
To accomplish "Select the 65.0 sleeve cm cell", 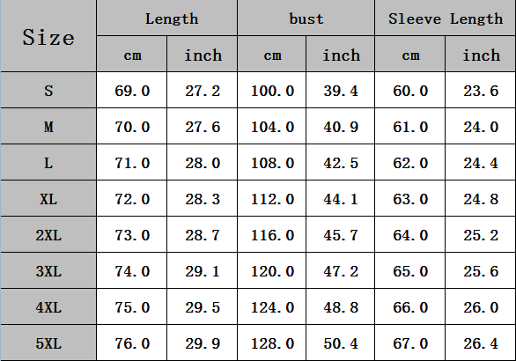I will tap(410, 271).
